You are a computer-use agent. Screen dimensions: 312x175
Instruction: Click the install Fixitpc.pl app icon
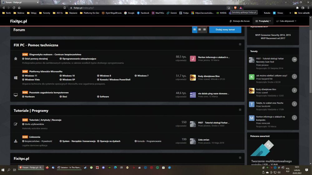click(x=229, y=7)
